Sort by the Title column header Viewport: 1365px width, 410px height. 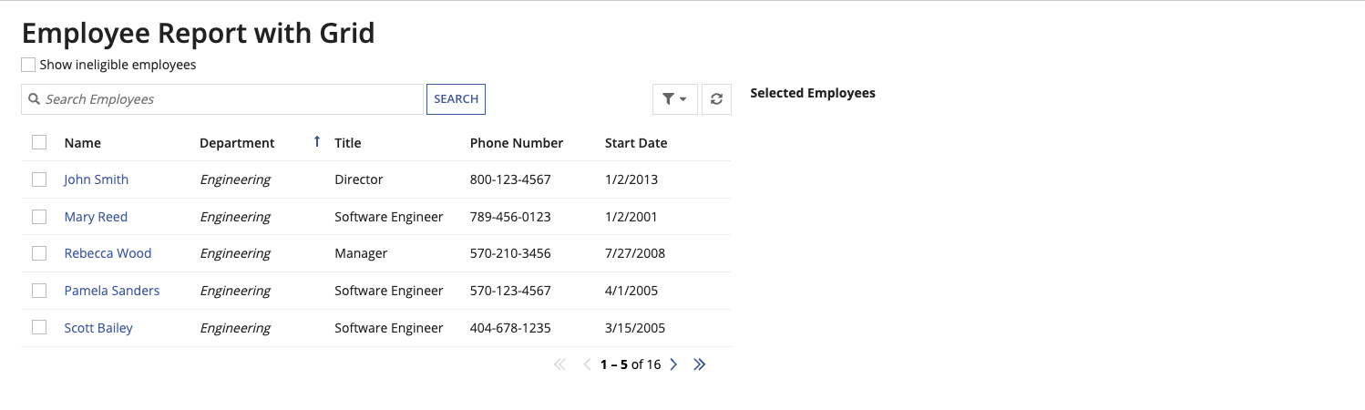(x=348, y=143)
